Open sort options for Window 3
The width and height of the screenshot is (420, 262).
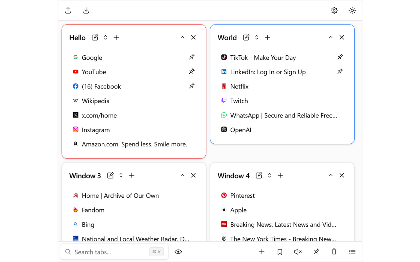(x=121, y=176)
